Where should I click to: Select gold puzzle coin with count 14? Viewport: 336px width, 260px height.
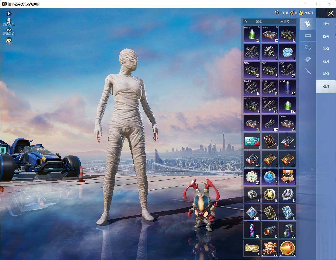[270, 194]
